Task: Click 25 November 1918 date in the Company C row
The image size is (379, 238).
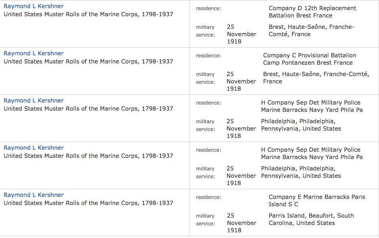Action: (241, 81)
